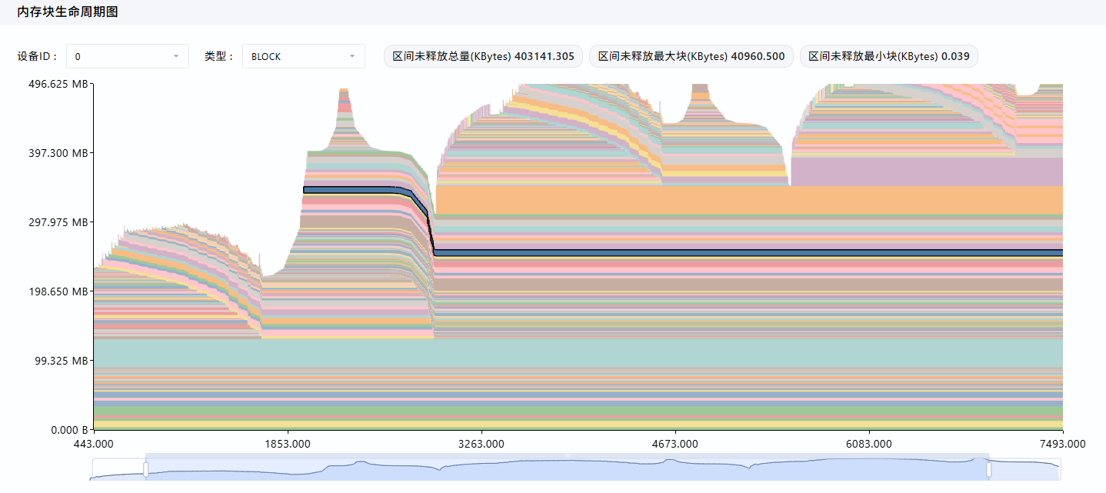Click the 297.975 MB axis label

coord(59,222)
